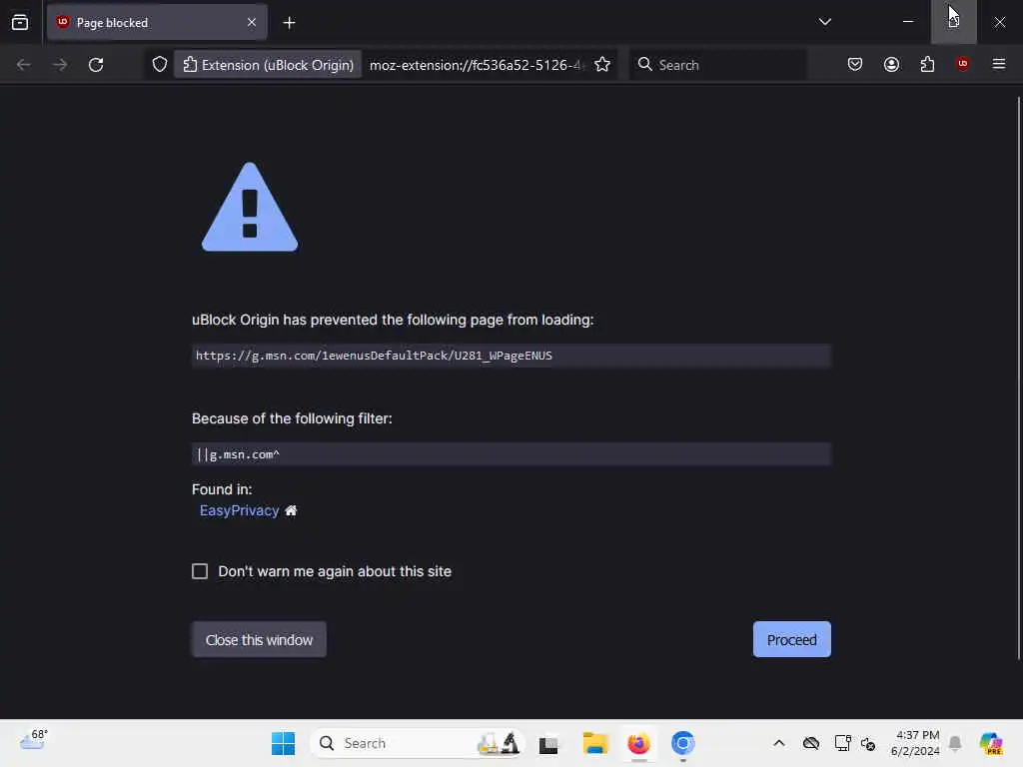
Task: Open the Firefox hamburger application menu
Action: point(998,64)
